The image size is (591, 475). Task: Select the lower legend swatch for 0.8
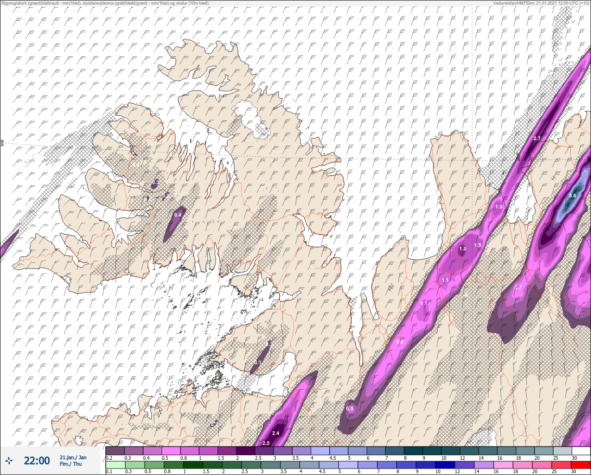click(174, 464)
